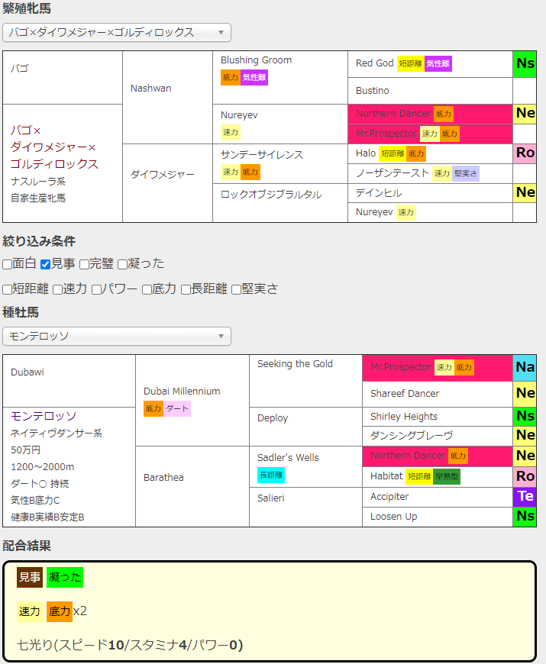Select the Ns badge next to Loosen Up

[x=525, y=517]
